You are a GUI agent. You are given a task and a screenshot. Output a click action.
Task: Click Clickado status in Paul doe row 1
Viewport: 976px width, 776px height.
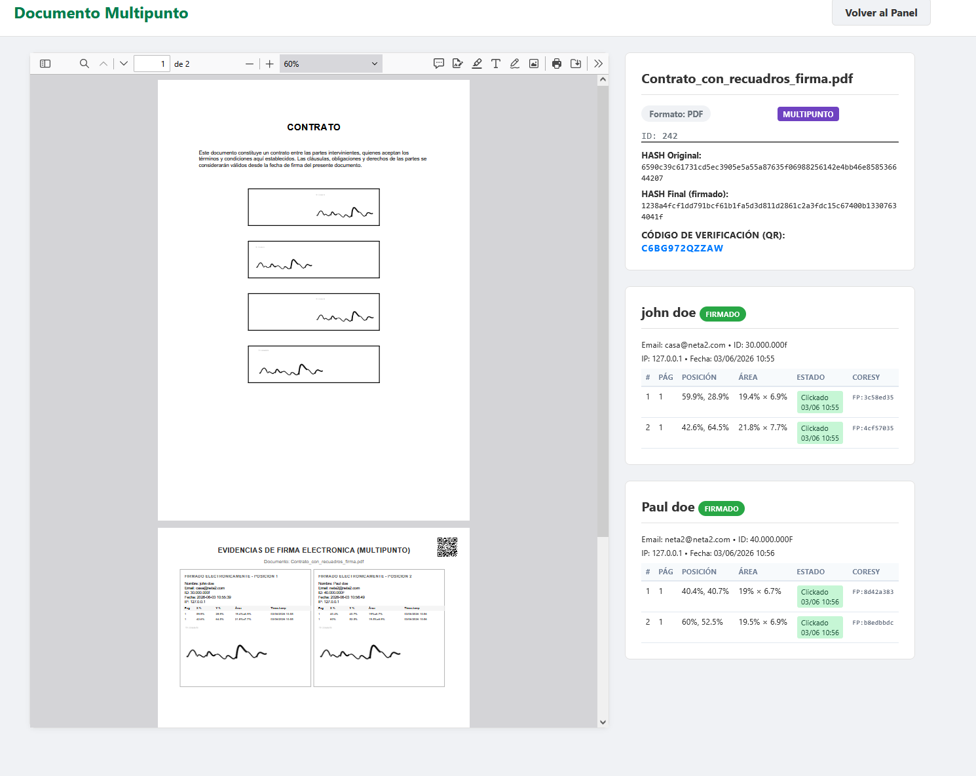click(x=819, y=597)
